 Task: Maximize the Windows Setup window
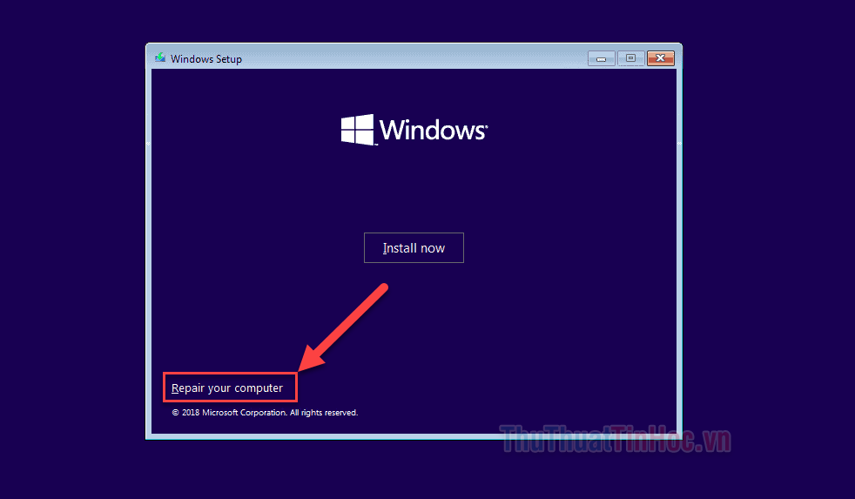[630, 58]
